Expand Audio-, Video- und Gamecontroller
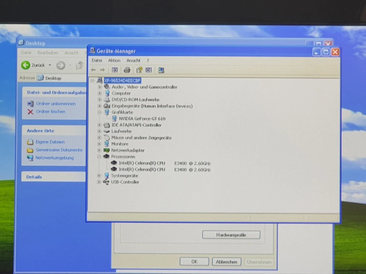 [x=100, y=87]
